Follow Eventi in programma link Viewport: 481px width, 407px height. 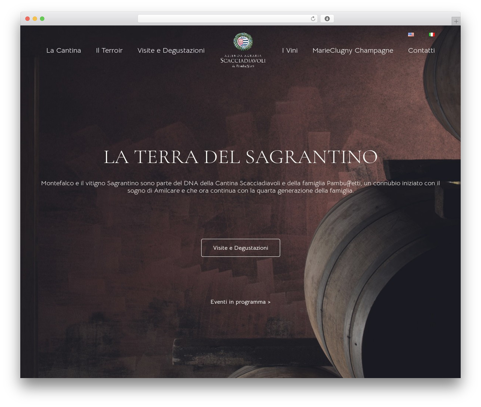pyautogui.click(x=240, y=302)
